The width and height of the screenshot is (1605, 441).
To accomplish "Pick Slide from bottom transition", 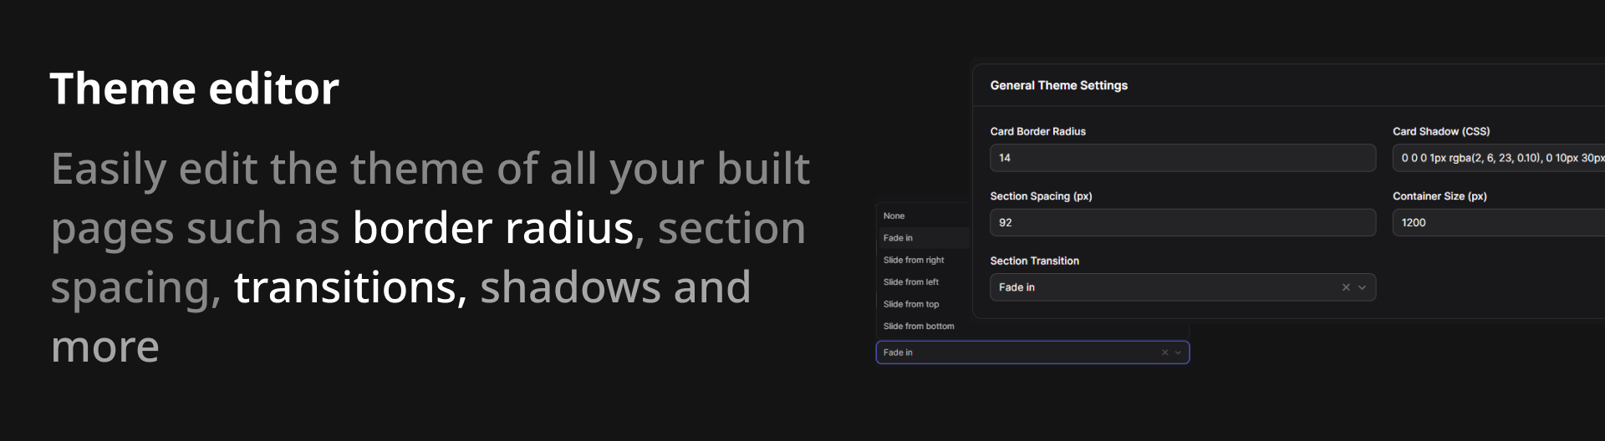I will pyautogui.click(x=918, y=327).
